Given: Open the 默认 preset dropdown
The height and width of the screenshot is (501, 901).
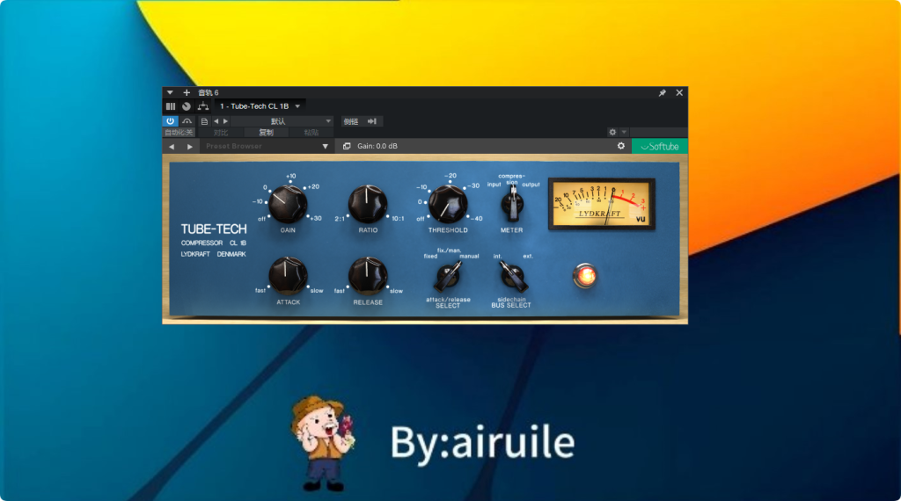Looking at the screenshot, I should 282,121.
